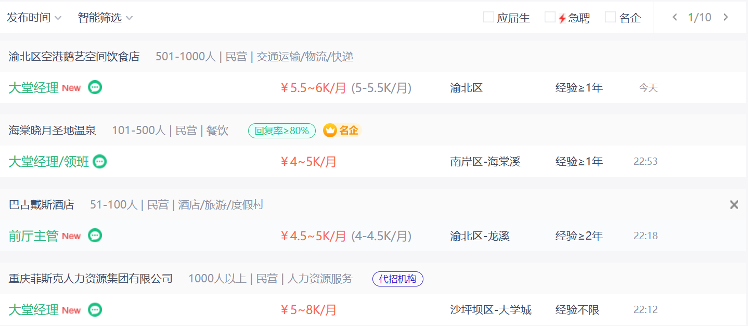This screenshot has width=748, height=326.
Task: Click the 回复率≥80% tag
Action: coord(282,131)
